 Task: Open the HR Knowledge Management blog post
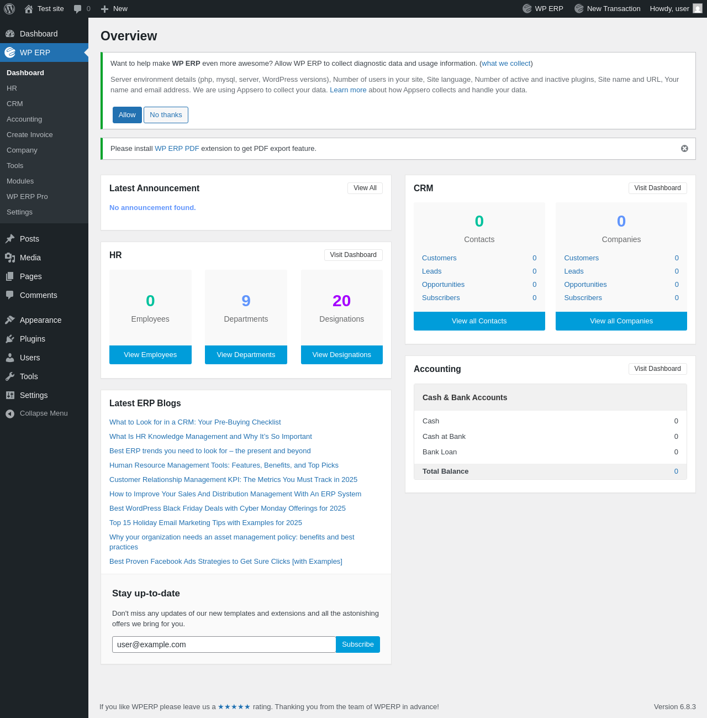pyautogui.click(x=210, y=437)
